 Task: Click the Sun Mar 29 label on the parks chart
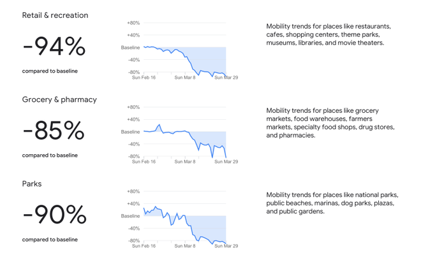click(226, 246)
